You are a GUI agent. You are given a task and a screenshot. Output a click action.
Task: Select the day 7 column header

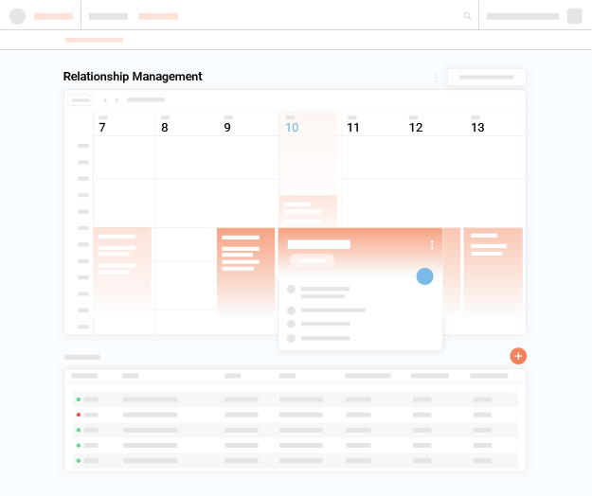point(102,127)
